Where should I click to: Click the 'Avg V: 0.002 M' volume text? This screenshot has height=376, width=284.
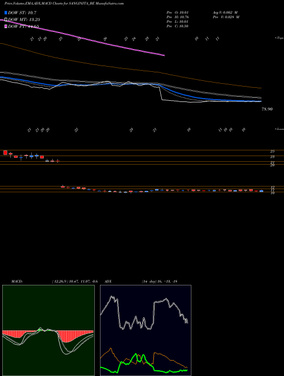(x=225, y=13)
